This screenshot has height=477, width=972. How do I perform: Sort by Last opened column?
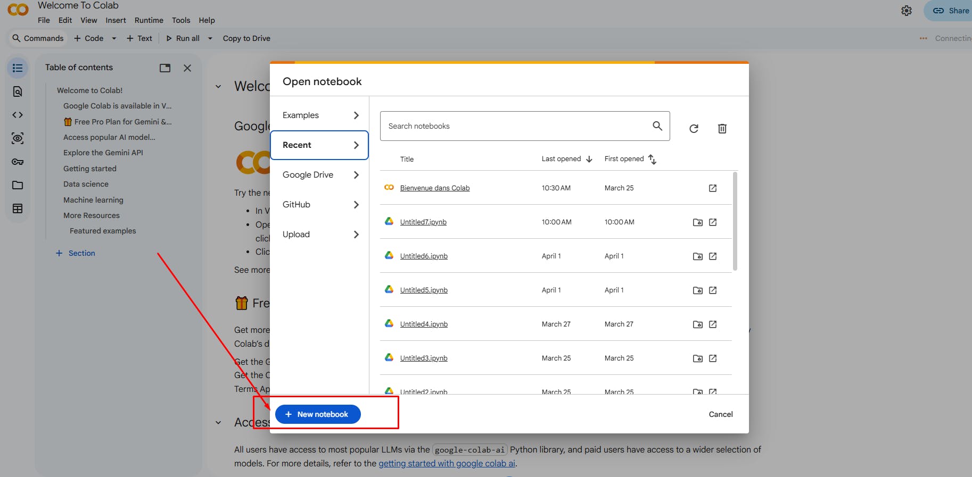click(567, 159)
